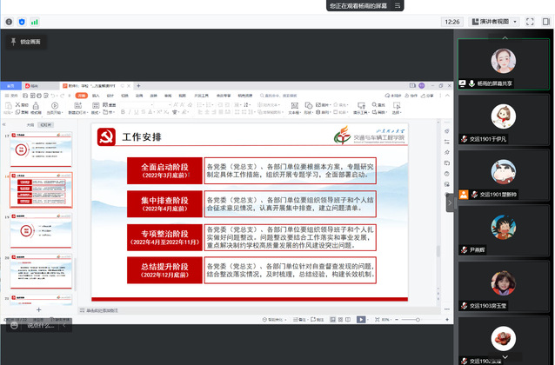
Task: Switch to the 幻灯片 panel tab
Action: (44, 125)
